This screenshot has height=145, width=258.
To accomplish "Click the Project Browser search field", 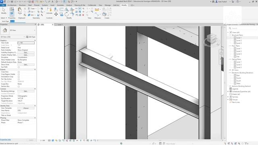I will pos(243,28).
